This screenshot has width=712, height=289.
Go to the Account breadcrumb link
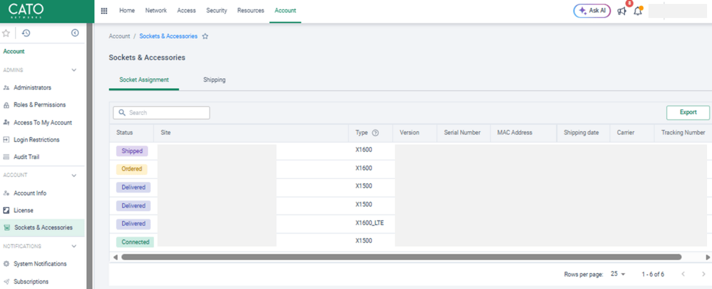(119, 36)
